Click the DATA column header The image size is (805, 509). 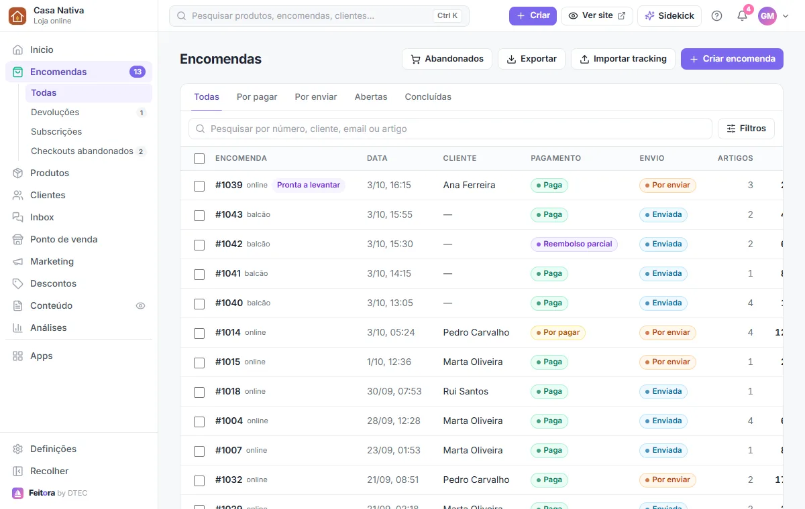(x=377, y=159)
